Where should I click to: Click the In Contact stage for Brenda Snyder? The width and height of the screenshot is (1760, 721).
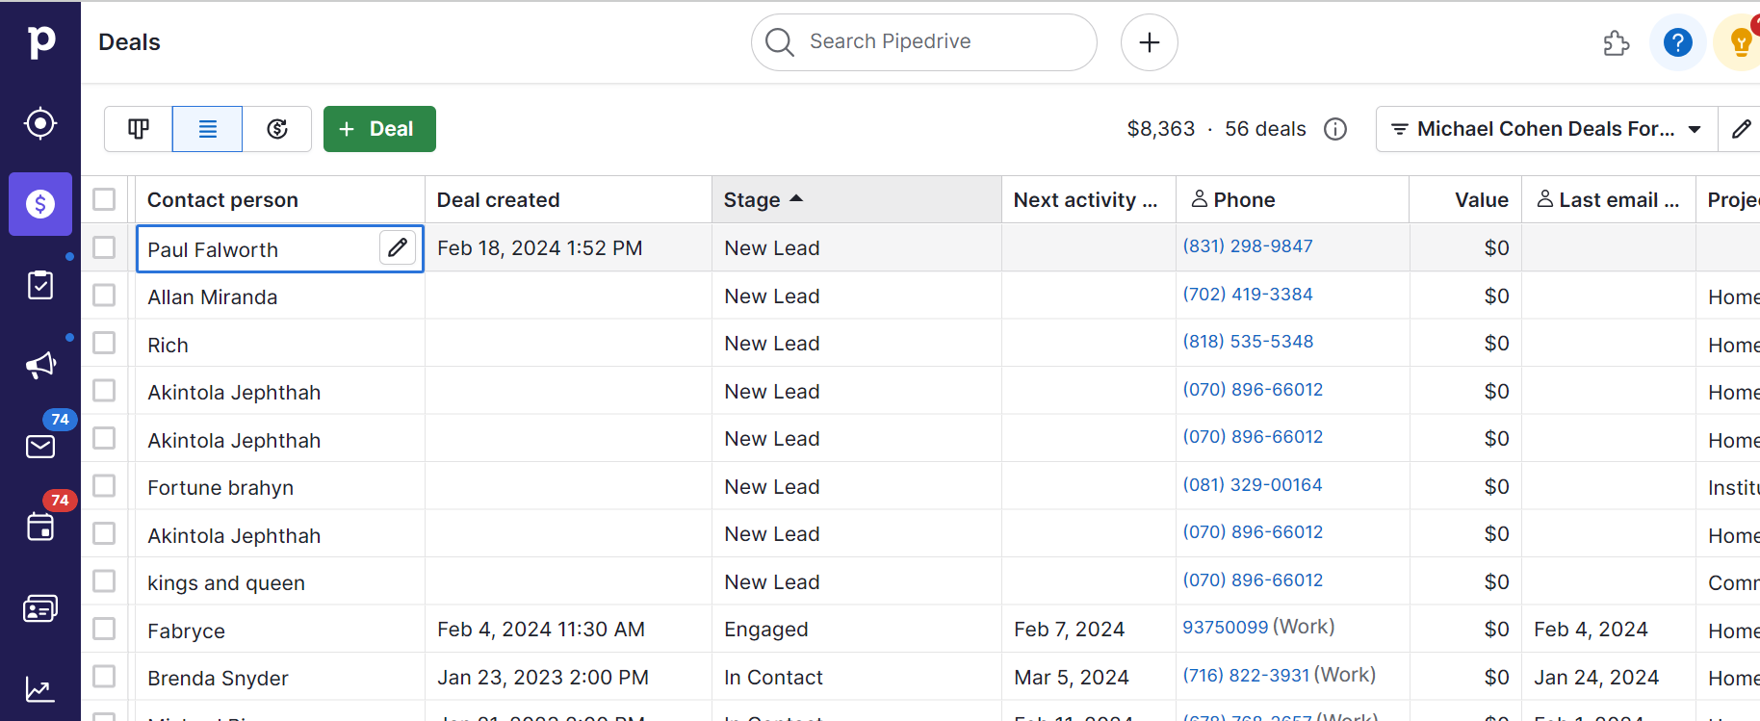pos(857,678)
